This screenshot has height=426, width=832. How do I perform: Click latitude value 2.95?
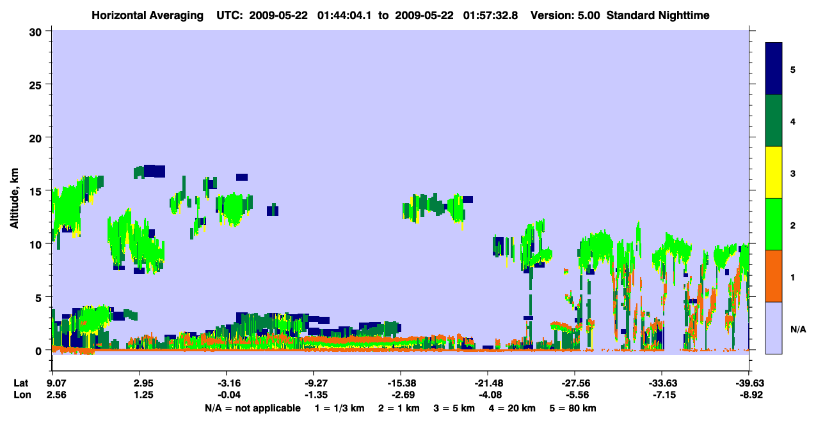143,383
